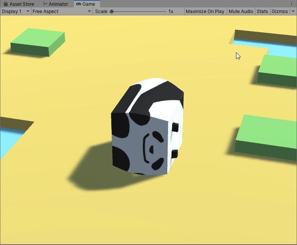Click the Game controller tab icon
This screenshot has width=297, height=245.
coord(78,4)
